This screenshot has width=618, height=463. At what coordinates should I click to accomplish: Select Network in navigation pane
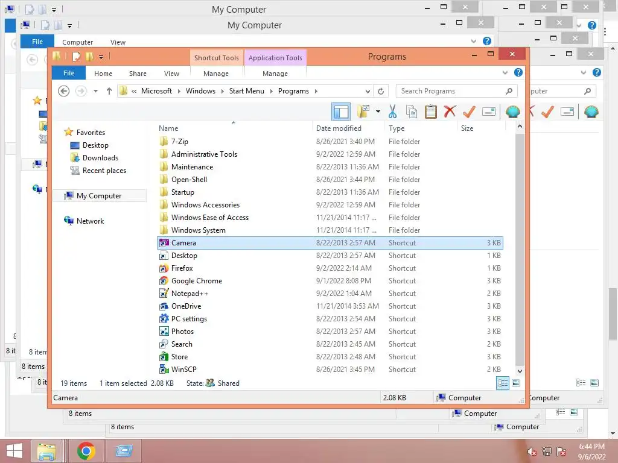tap(90, 221)
